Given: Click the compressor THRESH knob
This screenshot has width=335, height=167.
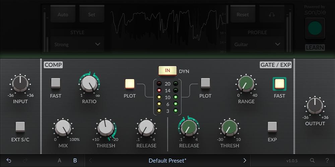Looking at the screenshot, I should coord(106,128).
